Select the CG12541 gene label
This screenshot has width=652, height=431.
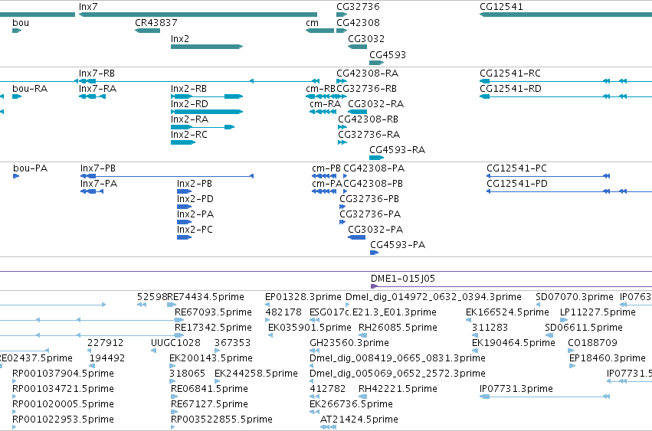pyautogui.click(x=501, y=7)
